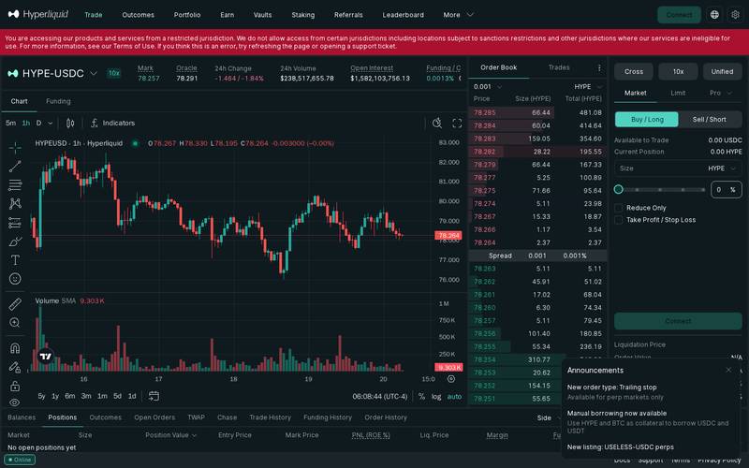
Task: Activate the zoom in tool
Action: [x=15, y=323]
